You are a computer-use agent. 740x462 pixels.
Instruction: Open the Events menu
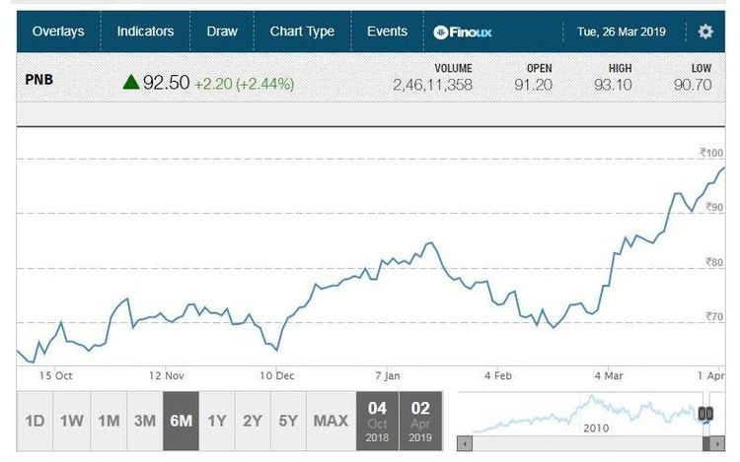(x=387, y=32)
